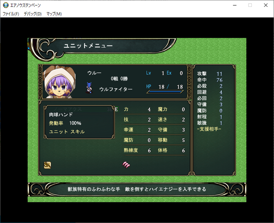Click the 魔力 stat label
The width and height of the screenshot is (274, 223).
162,109
